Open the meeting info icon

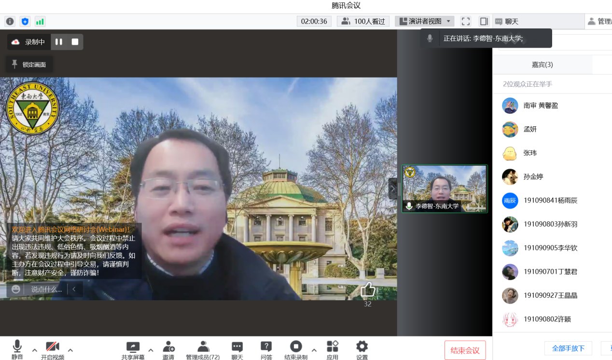pos(10,21)
